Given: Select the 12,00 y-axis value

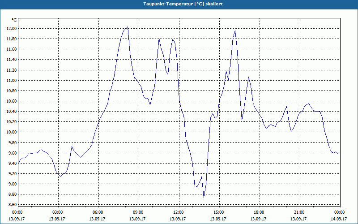Looking at the screenshot, I should 12,28.
